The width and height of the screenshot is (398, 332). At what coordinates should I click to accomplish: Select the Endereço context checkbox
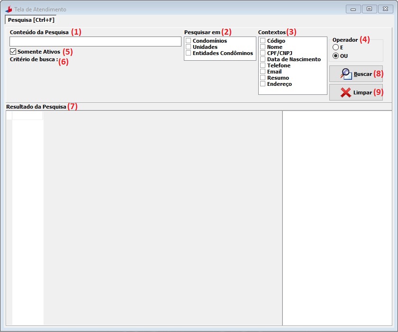click(x=262, y=84)
